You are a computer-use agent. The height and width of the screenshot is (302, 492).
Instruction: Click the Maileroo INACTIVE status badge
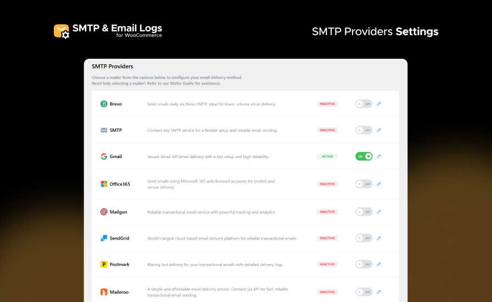pos(327,292)
